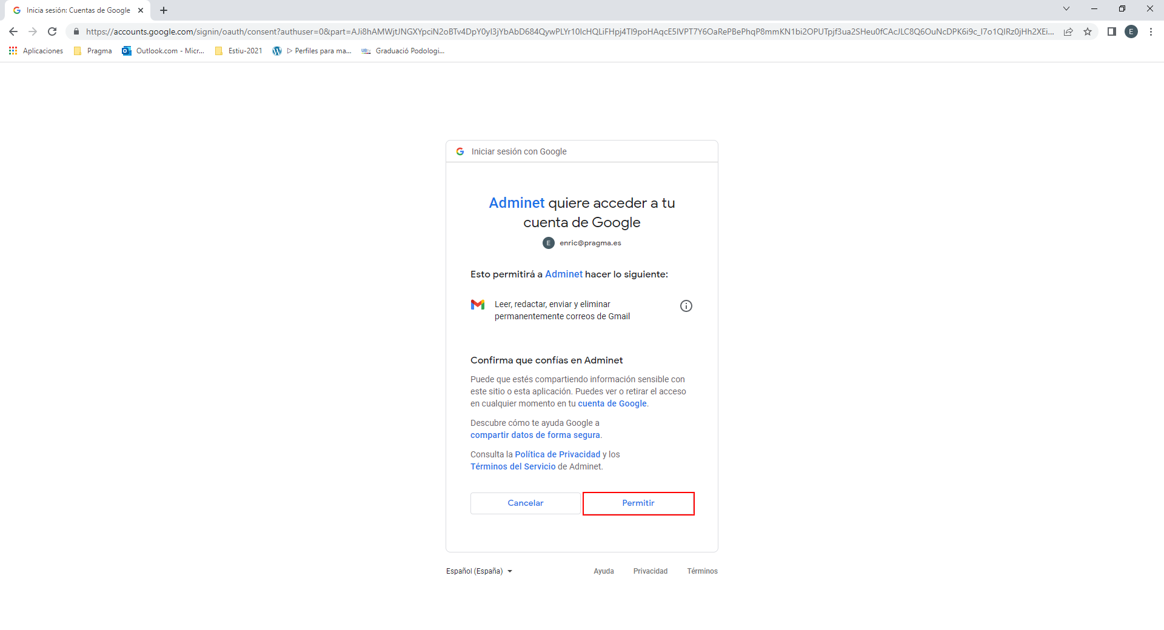
Task: Open the Graduació Podologi... bookmark
Action: point(403,51)
